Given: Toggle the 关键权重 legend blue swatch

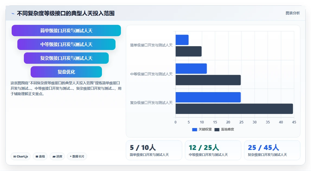Looking at the screenshot, I should point(195,129).
